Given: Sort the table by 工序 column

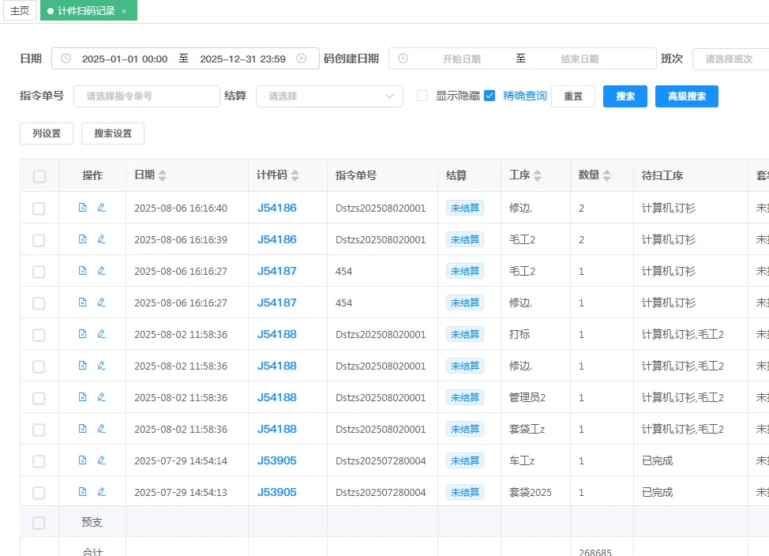Looking at the screenshot, I should (538, 175).
